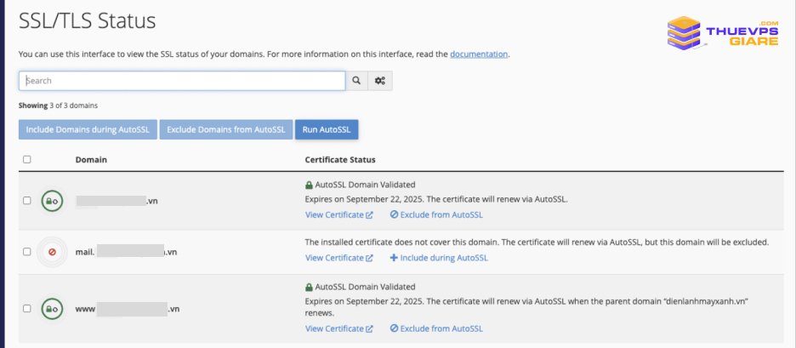The image size is (796, 348).
Task: Exclude the www domain from AutoSSL
Action: click(x=436, y=328)
